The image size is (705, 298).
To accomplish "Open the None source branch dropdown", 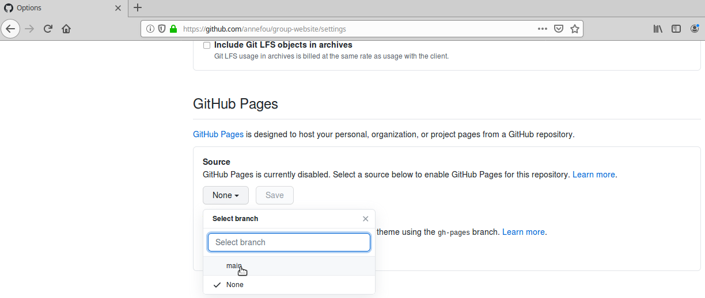I will pyautogui.click(x=226, y=195).
